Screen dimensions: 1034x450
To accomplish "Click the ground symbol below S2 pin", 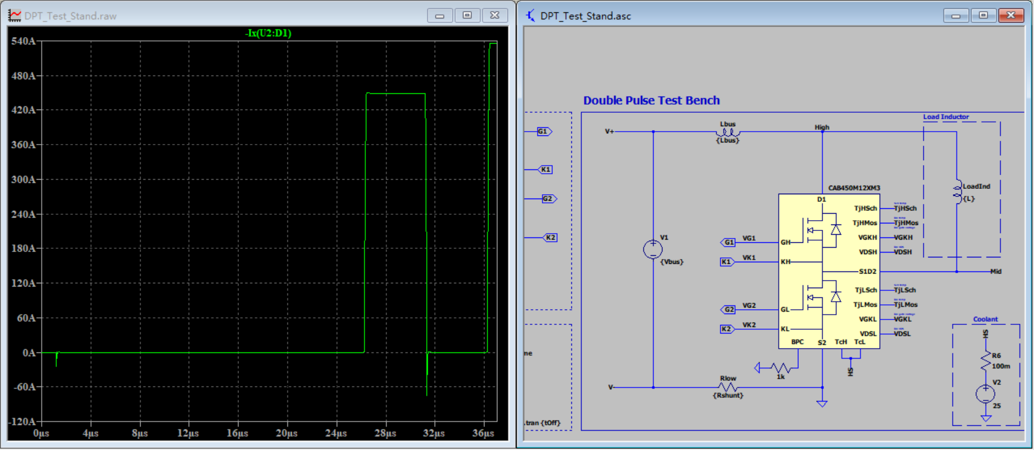I will (822, 403).
